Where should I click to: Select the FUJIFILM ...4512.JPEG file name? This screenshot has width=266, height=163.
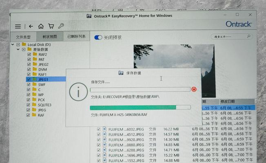(126, 134)
